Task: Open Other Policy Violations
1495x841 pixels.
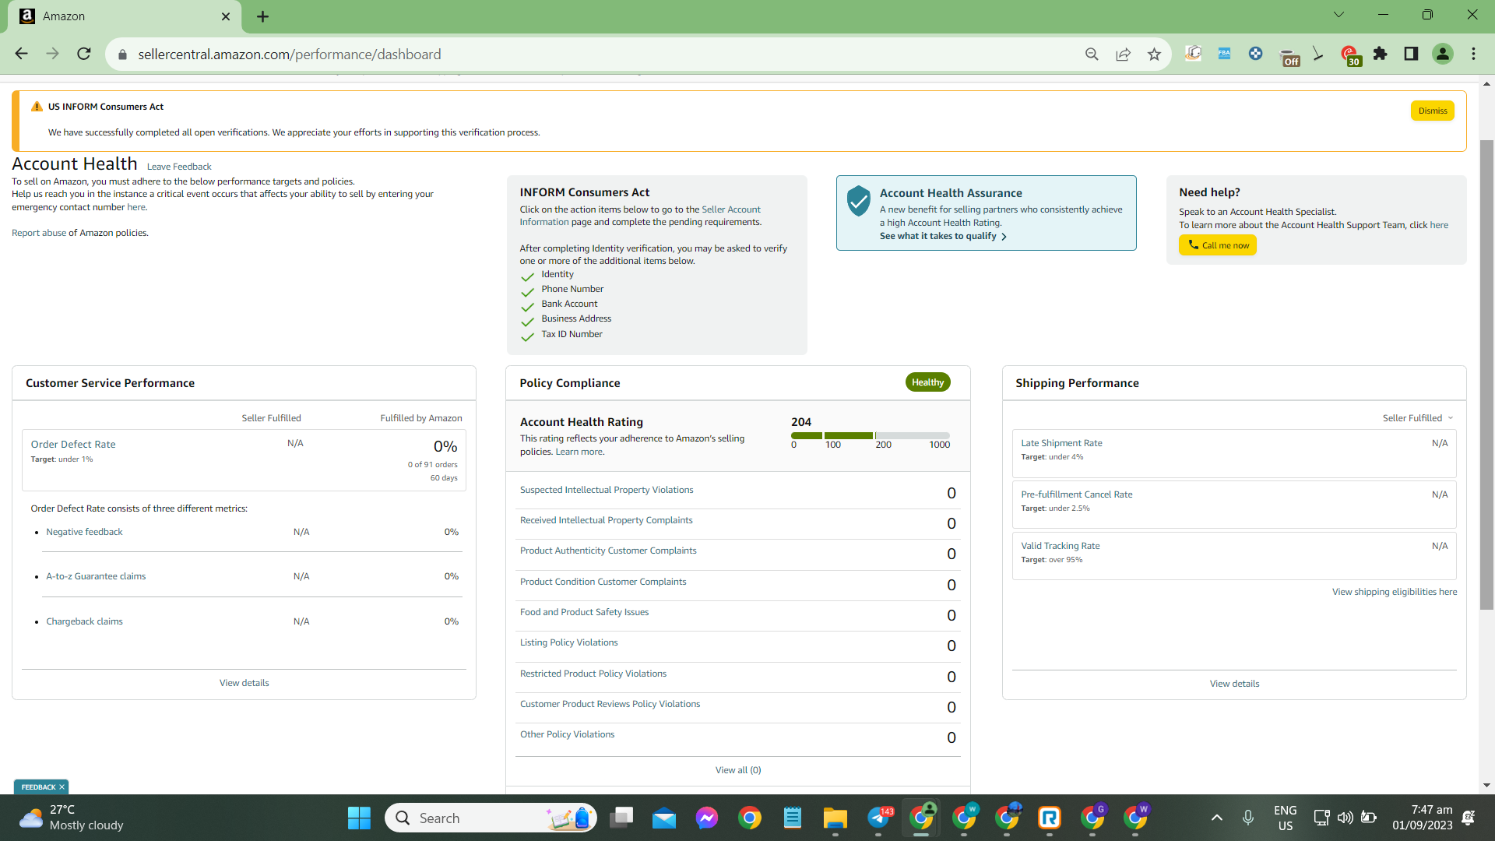Action: (x=567, y=734)
